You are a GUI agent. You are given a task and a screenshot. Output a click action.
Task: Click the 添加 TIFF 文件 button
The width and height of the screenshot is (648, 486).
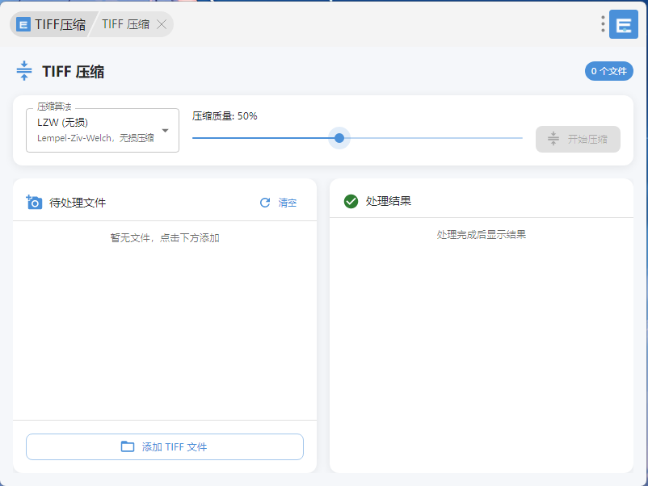(x=165, y=446)
